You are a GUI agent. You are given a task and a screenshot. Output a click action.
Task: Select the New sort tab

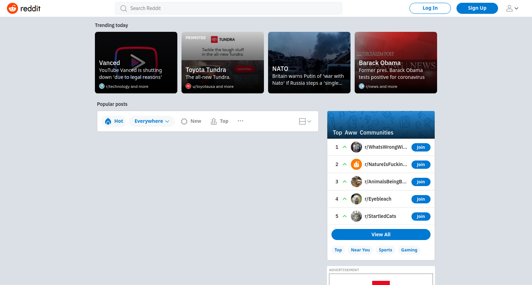[x=191, y=121]
